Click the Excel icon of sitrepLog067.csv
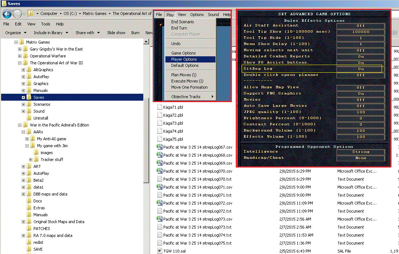The height and width of the screenshot is (254, 399). pyautogui.click(x=160, y=147)
